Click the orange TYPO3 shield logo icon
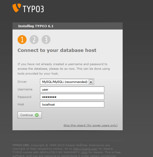The image size is (153, 157). [17, 8]
